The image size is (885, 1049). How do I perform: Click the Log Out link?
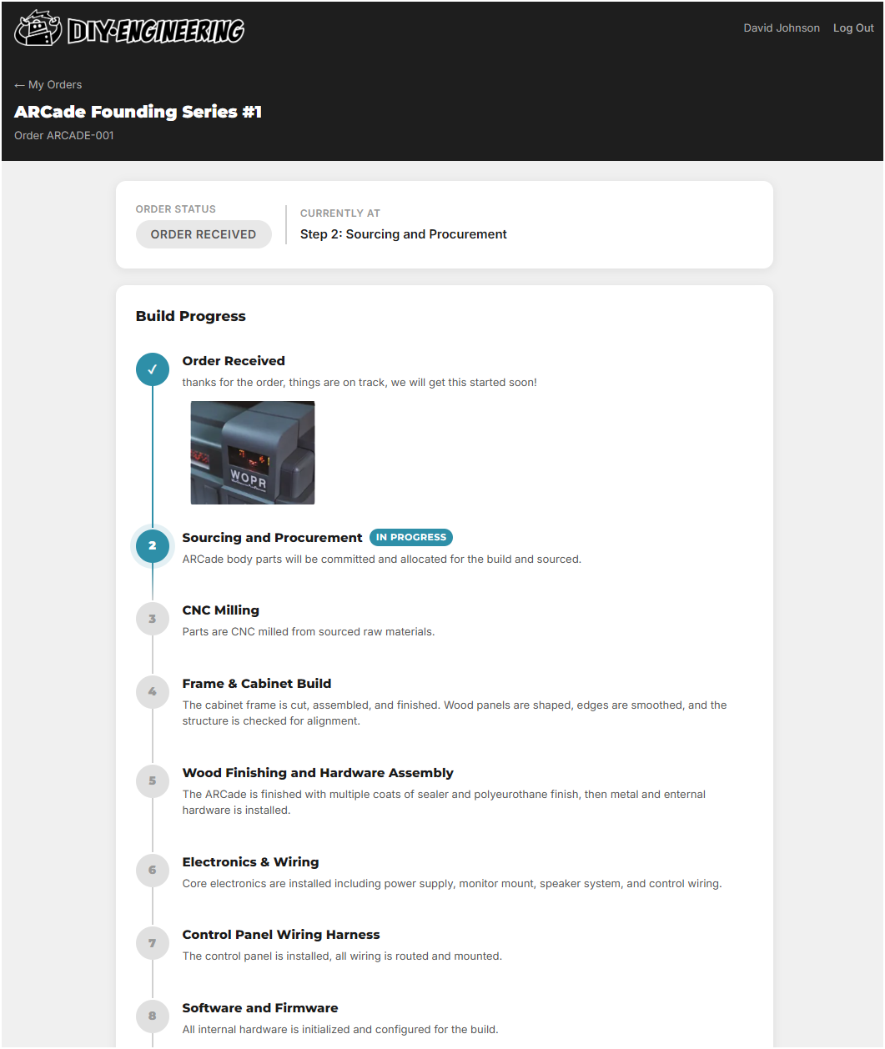point(853,28)
